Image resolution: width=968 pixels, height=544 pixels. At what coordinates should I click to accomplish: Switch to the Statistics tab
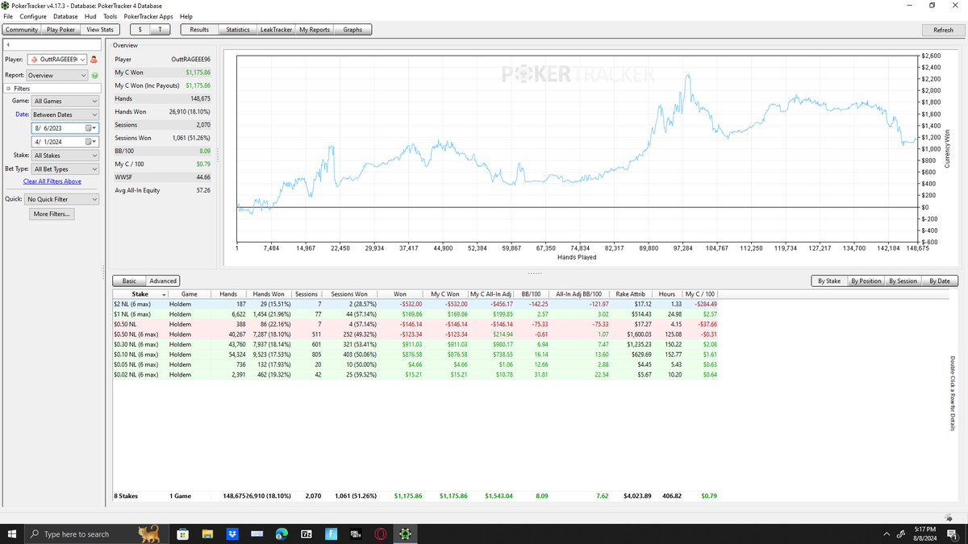tap(236, 29)
